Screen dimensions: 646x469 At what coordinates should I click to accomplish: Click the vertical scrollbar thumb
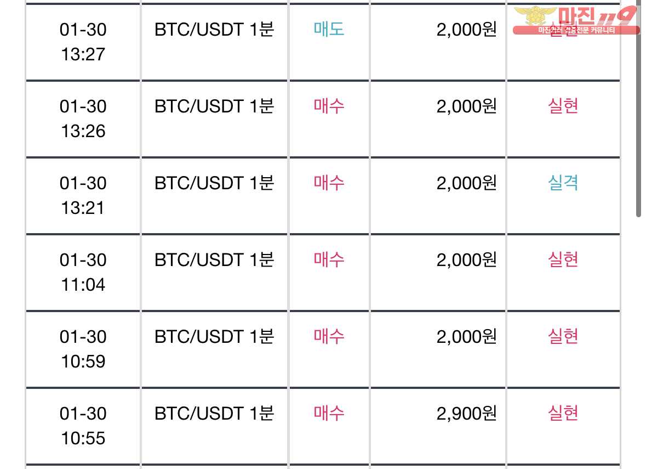(638, 110)
